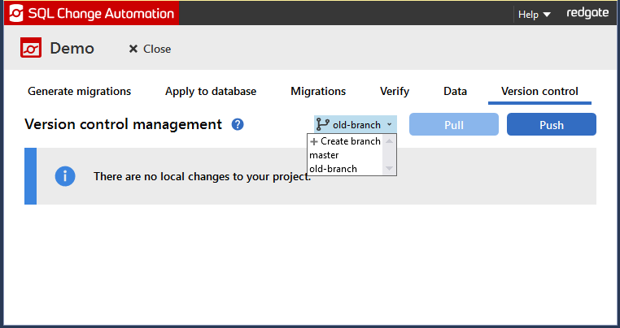Switch to the Generate migrations tab
This screenshot has width=620, height=328.
[79, 92]
